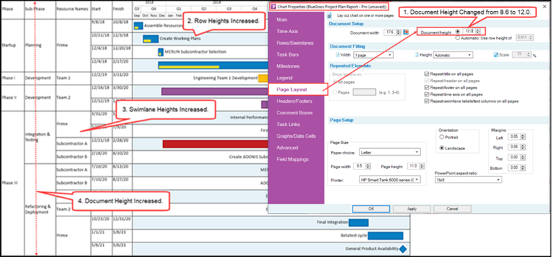Click the app icon in the Chart Properties title bar
Screen dimensions: 552x257
tap(273, 6)
